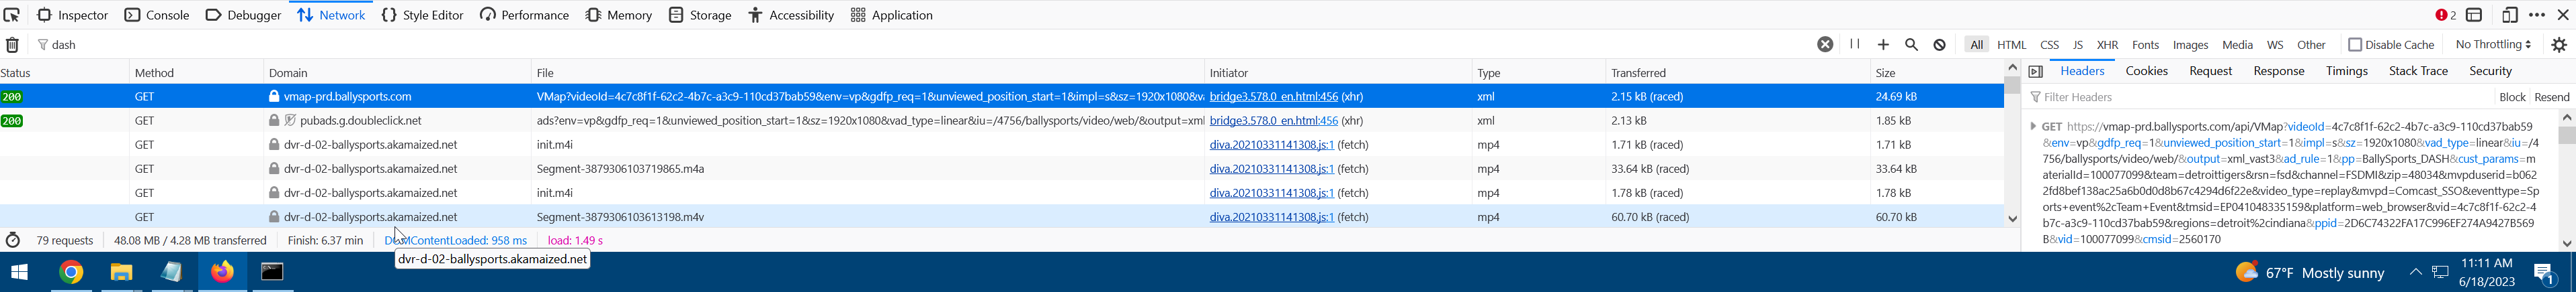Open the notification center icon

[2544, 272]
